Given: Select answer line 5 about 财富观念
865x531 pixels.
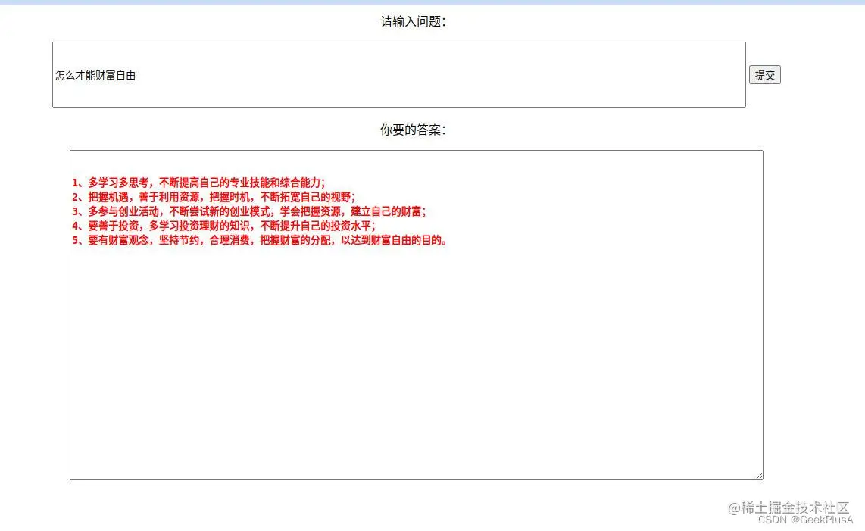Looking at the screenshot, I should (260, 240).
